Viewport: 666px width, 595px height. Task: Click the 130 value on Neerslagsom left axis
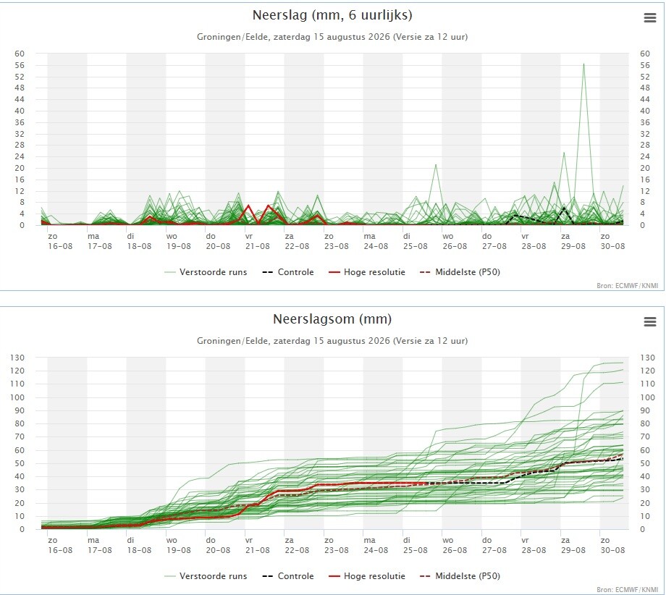tap(17, 358)
